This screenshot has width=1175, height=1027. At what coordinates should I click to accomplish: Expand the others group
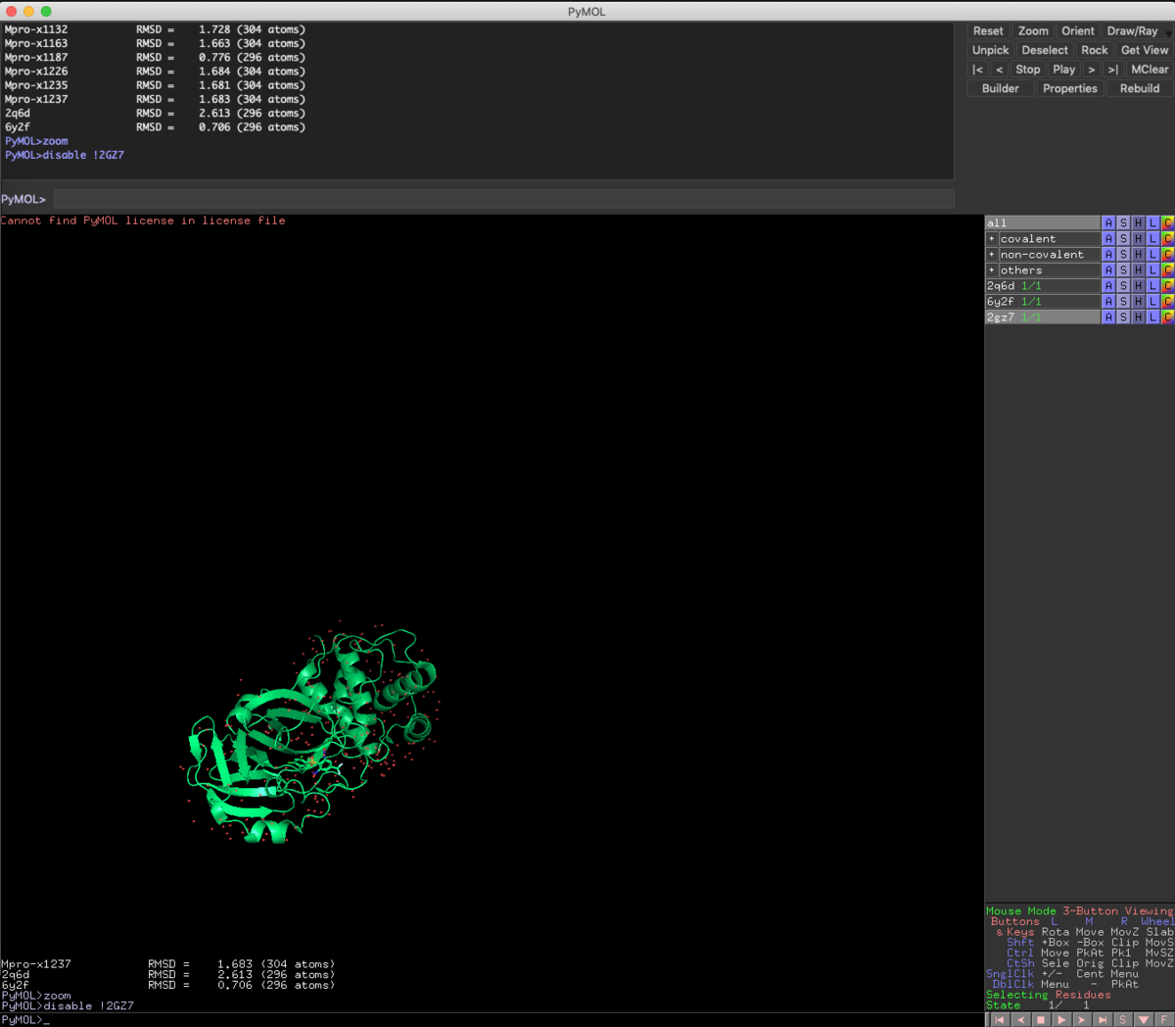pyautogui.click(x=991, y=270)
